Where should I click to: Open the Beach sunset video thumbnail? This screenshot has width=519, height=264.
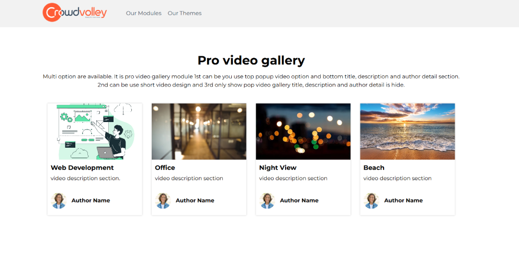pos(407,131)
